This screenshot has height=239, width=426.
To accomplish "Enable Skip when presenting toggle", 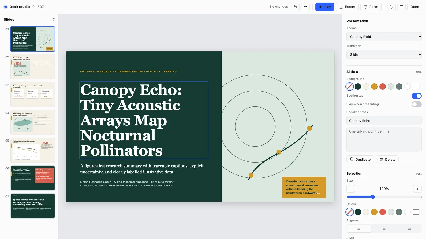I will pyautogui.click(x=417, y=104).
